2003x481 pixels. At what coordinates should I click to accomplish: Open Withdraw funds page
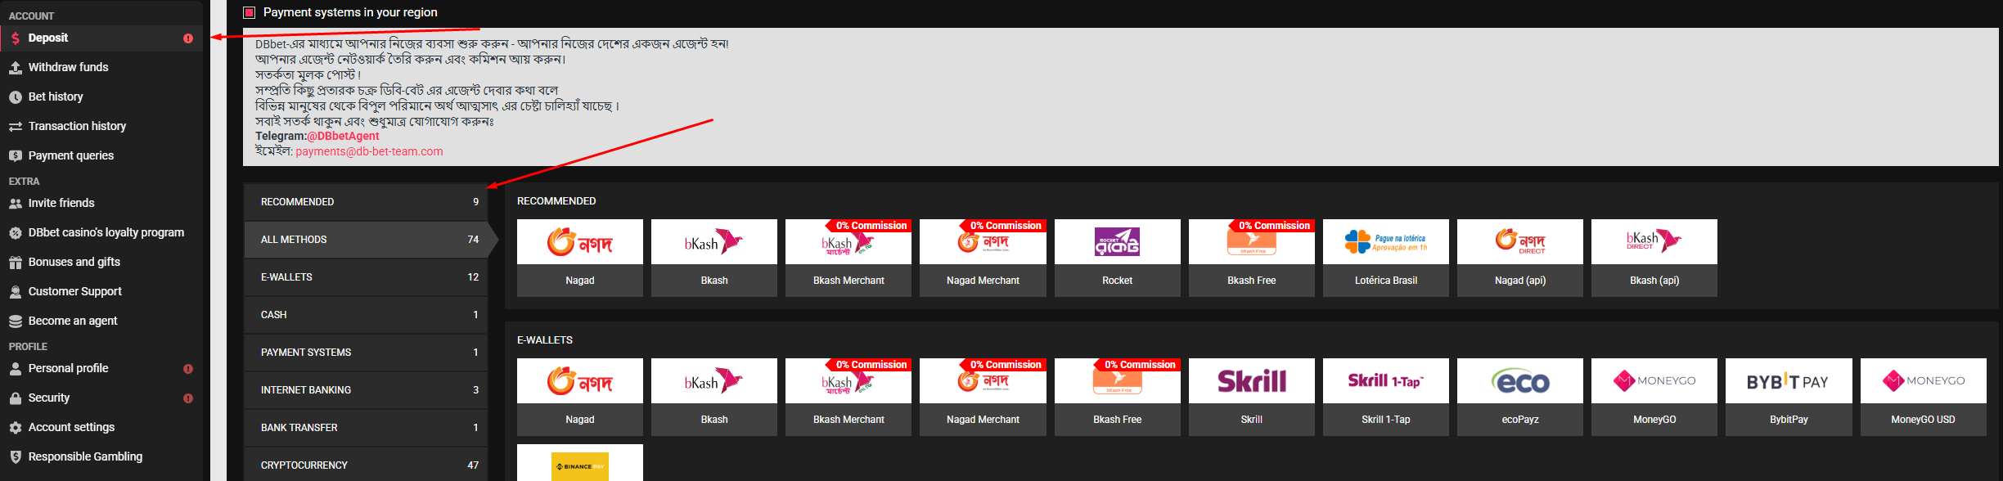pos(101,68)
